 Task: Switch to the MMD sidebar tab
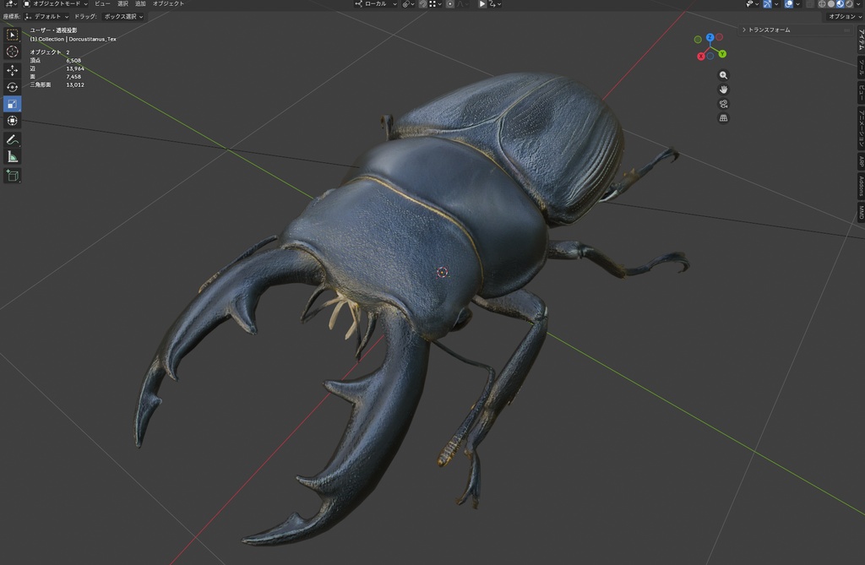pos(861,213)
